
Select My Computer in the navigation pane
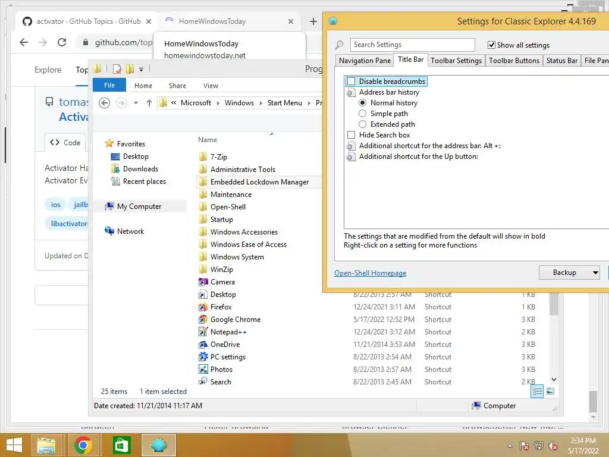coord(139,206)
